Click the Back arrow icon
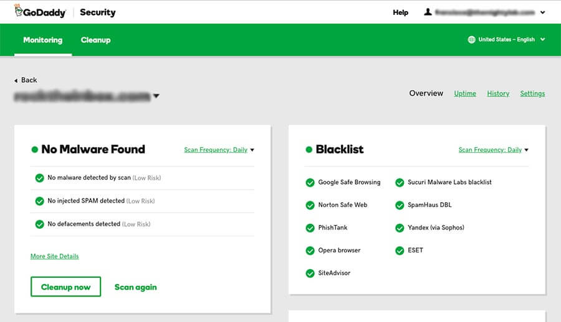 (x=16, y=81)
